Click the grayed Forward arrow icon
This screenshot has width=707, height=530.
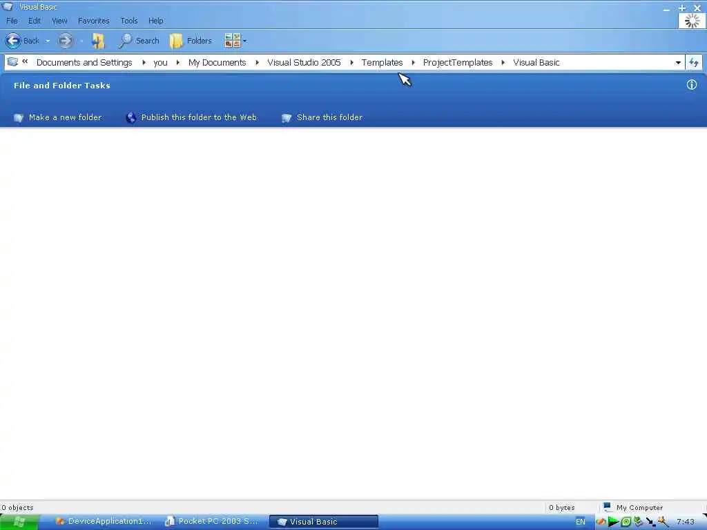pos(66,41)
